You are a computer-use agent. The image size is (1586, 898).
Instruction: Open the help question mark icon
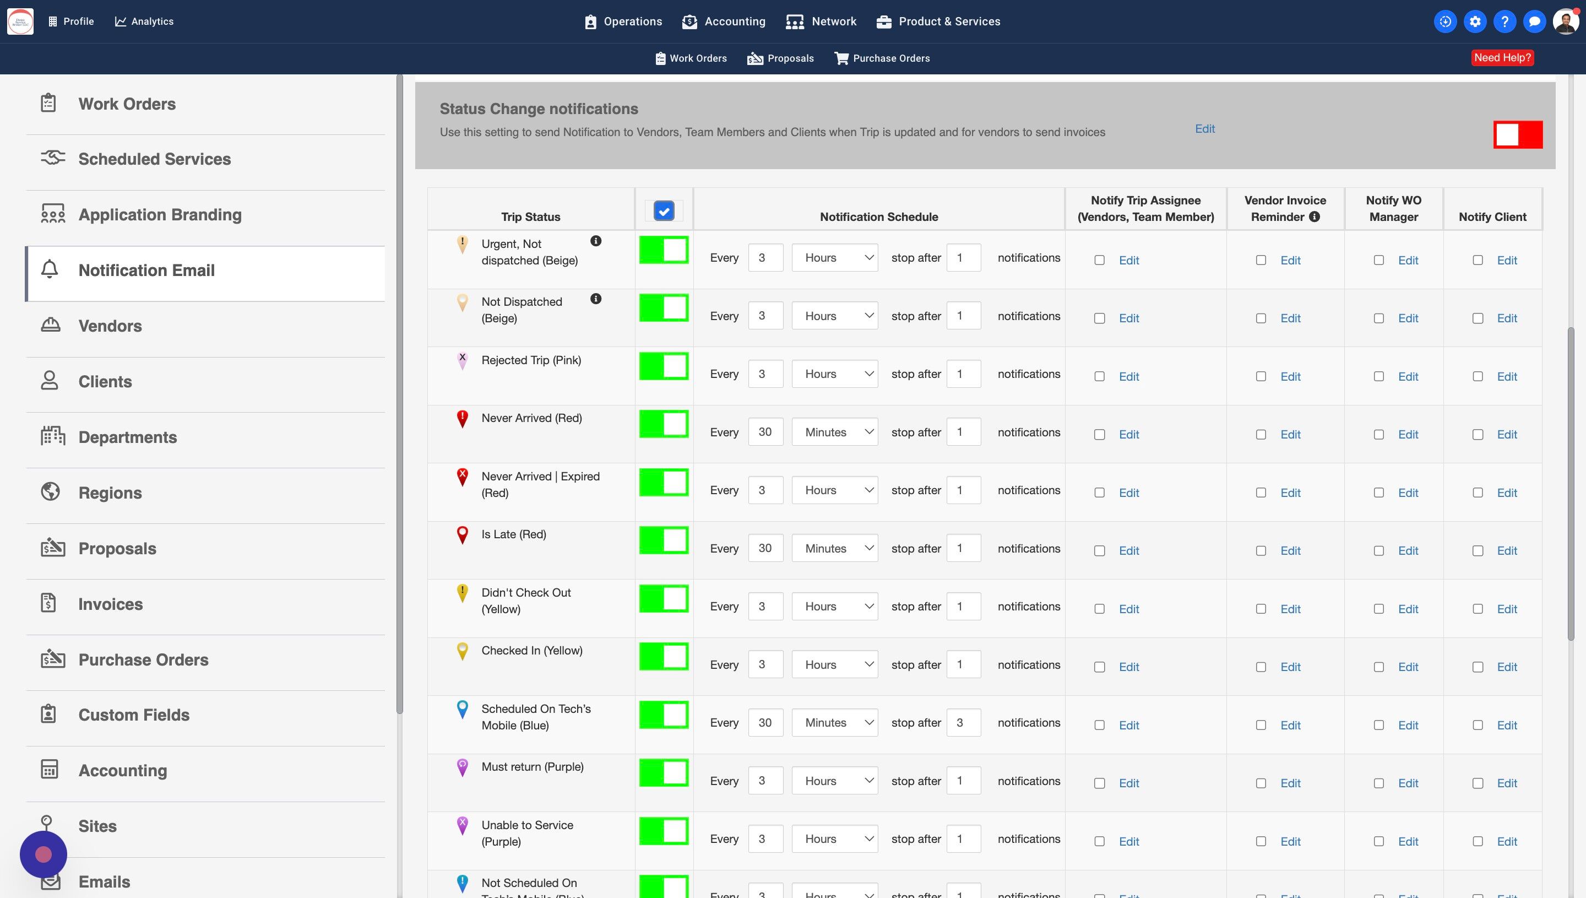coord(1504,21)
